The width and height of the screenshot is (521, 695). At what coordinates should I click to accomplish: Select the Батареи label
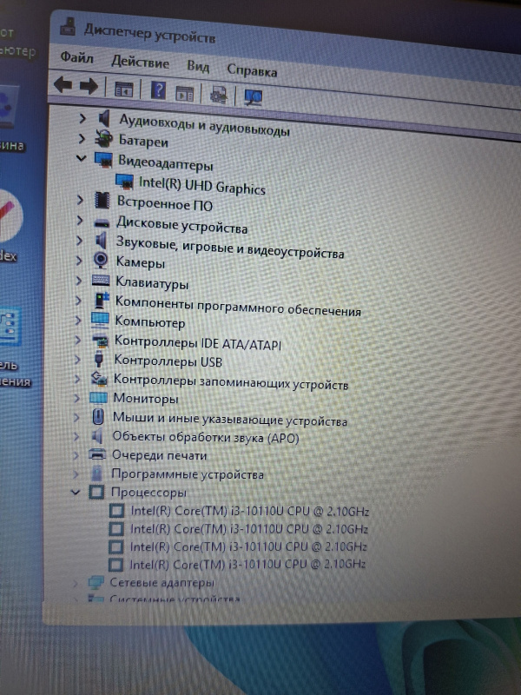click(x=143, y=142)
